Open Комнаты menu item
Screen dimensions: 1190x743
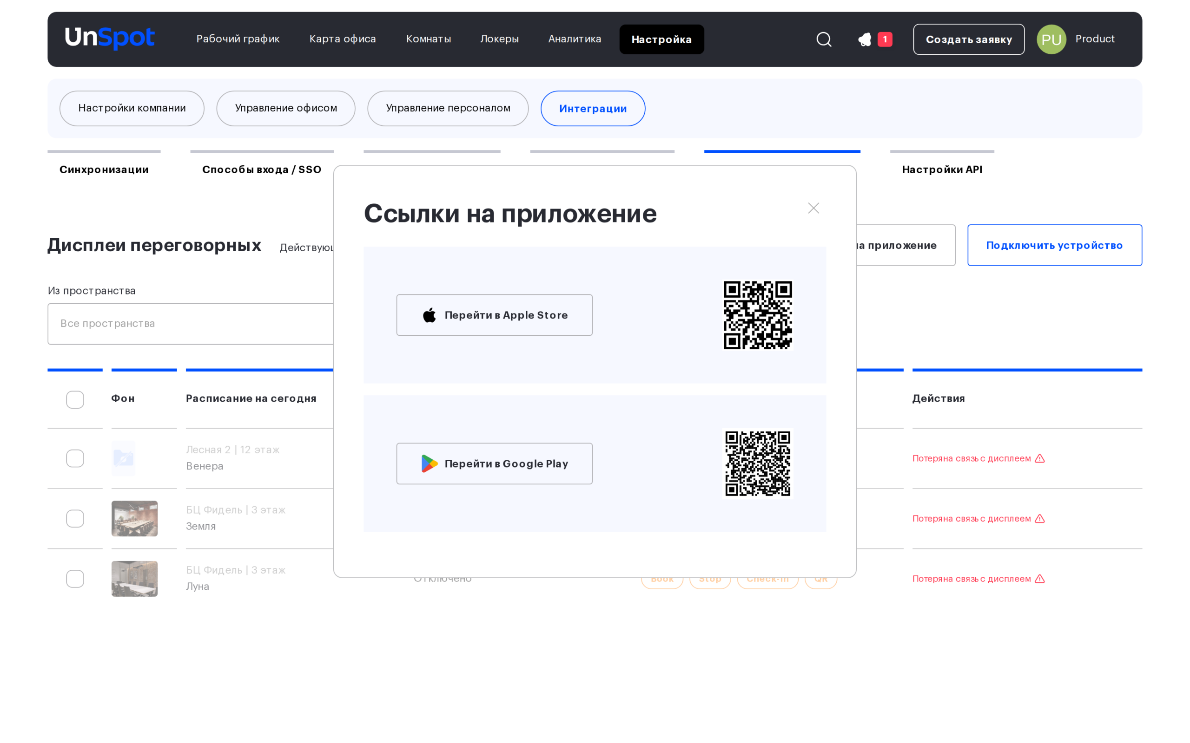click(x=428, y=39)
